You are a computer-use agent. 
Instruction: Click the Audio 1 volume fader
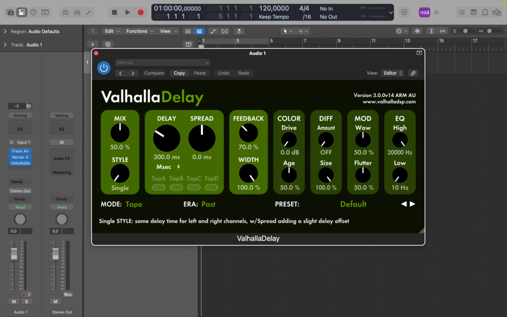14,254
